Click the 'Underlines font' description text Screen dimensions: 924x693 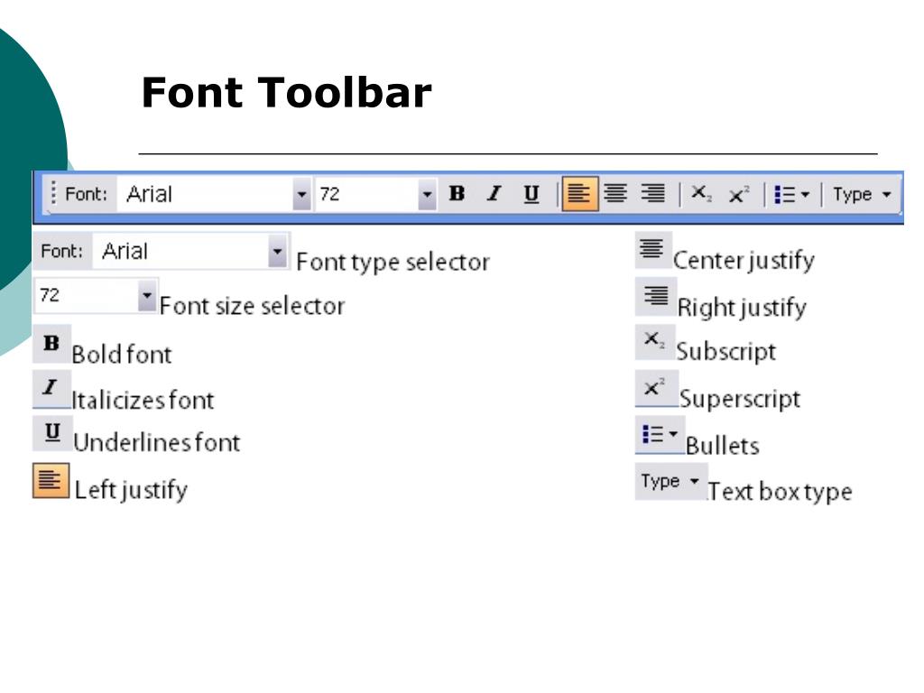tap(157, 442)
